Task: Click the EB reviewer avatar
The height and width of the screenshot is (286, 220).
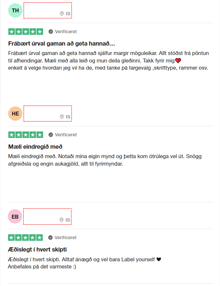Action: [x=15, y=216]
